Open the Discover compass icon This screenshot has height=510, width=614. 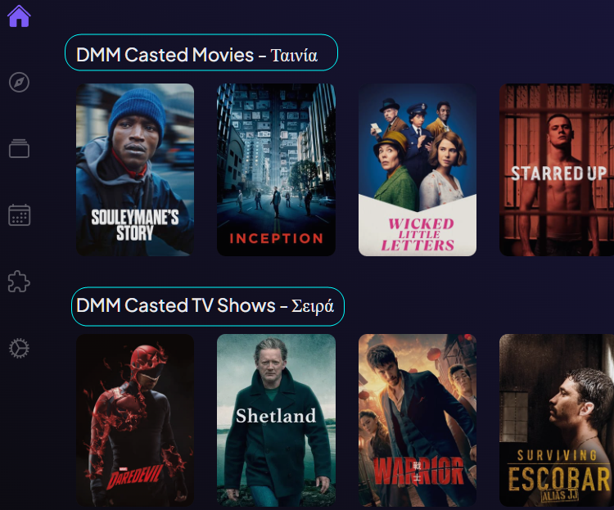tap(19, 82)
